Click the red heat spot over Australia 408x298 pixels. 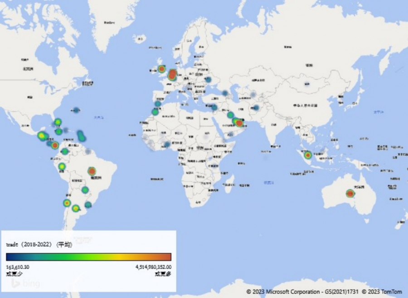(350, 194)
